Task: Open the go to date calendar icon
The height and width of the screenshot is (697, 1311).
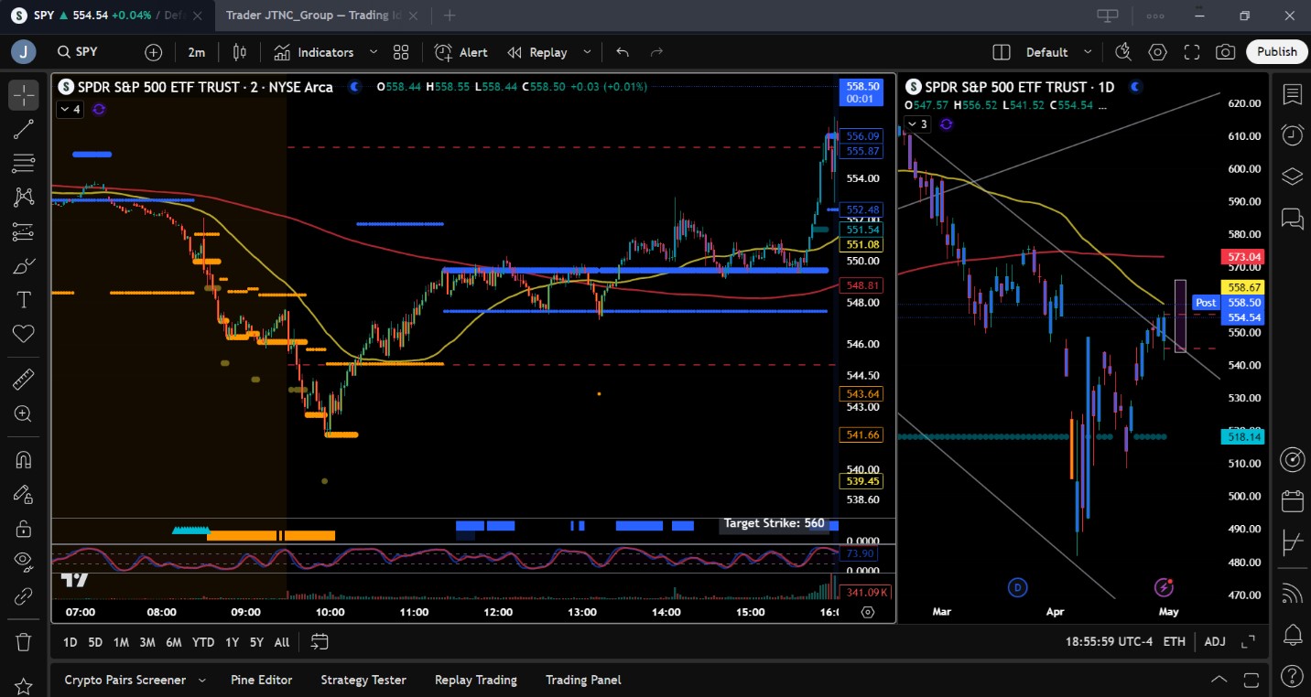Action: [x=320, y=642]
